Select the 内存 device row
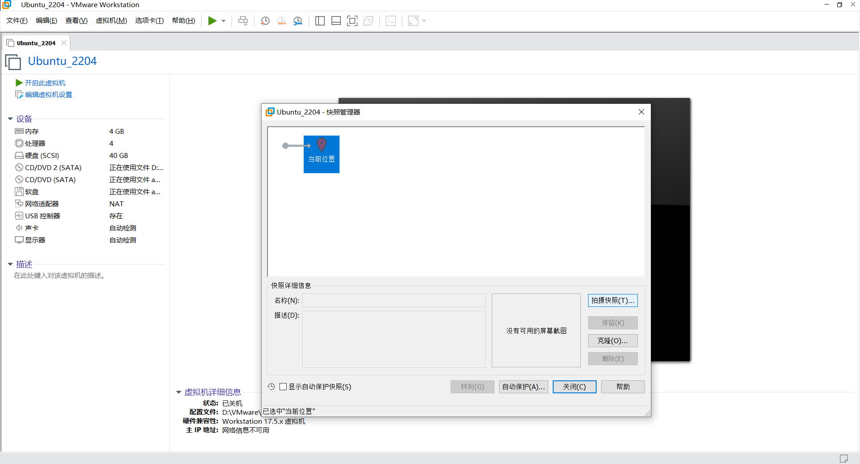 pyautogui.click(x=89, y=131)
